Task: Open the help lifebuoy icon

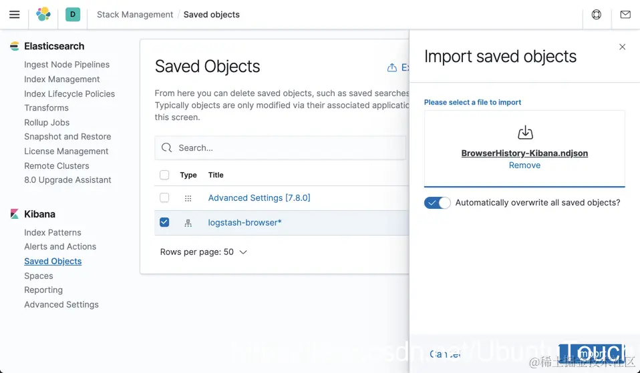Action: [597, 15]
